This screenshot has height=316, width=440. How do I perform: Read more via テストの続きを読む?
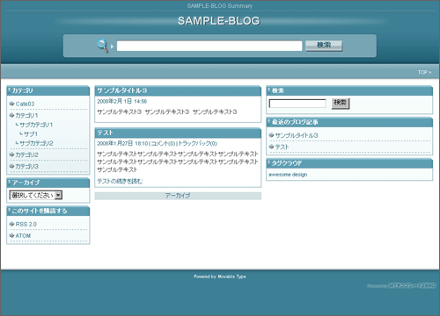pyautogui.click(x=120, y=181)
